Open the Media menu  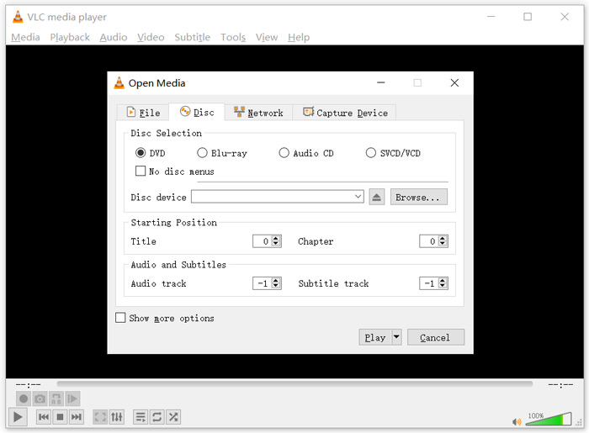point(25,37)
